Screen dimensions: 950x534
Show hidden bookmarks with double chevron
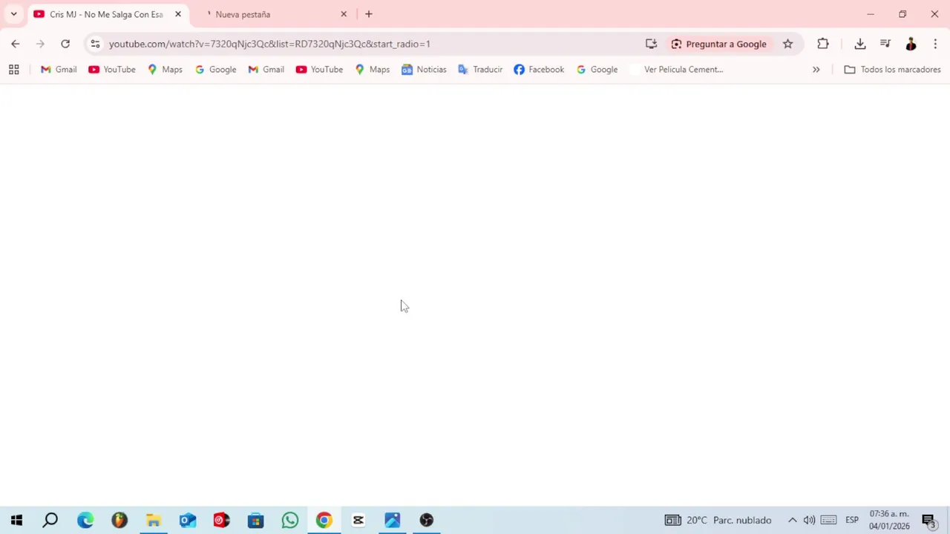coord(816,70)
